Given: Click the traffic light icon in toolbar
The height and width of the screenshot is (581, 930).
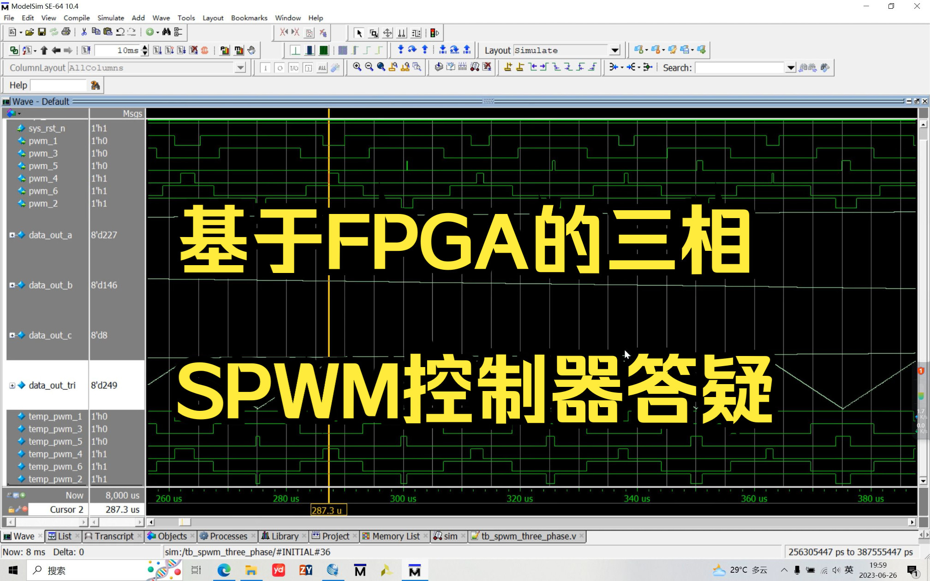Looking at the screenshot, I should pos(435,33).
